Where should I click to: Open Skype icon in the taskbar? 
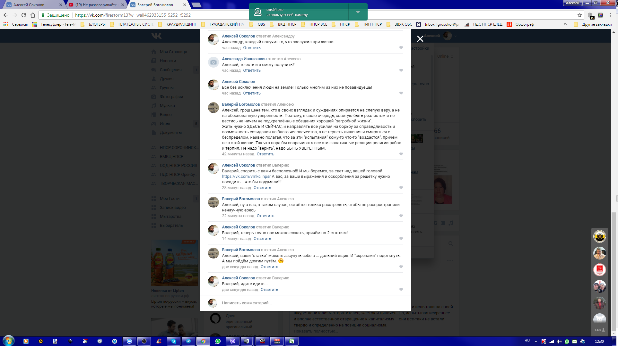pyautogui.click(x=174, y=341)
